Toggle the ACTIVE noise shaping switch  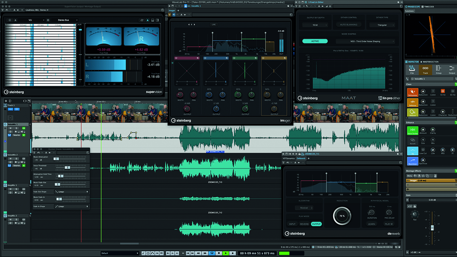click(315, 41)
